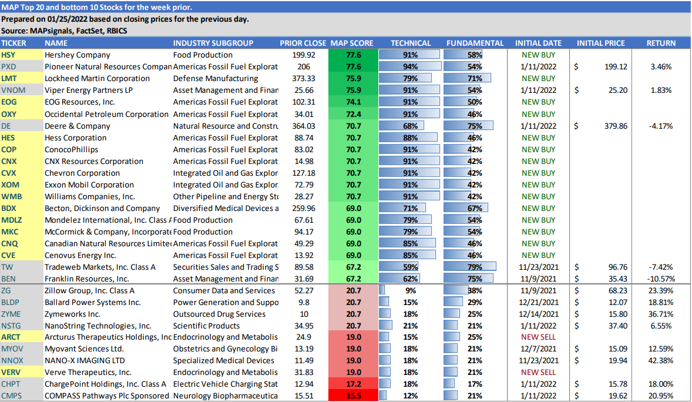Click the NEW SELL cell for VERV

539,373
